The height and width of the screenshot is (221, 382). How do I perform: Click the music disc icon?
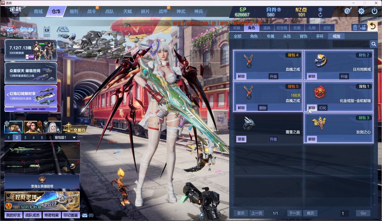(348, 11)
